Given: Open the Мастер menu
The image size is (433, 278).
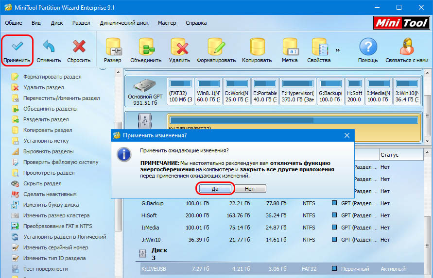Looking at the screenshot, I should pos(167,23).
